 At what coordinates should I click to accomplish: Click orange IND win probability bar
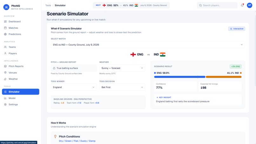[x=224, y=77]
